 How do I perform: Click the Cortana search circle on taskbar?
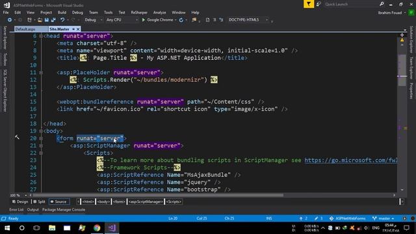21,228
